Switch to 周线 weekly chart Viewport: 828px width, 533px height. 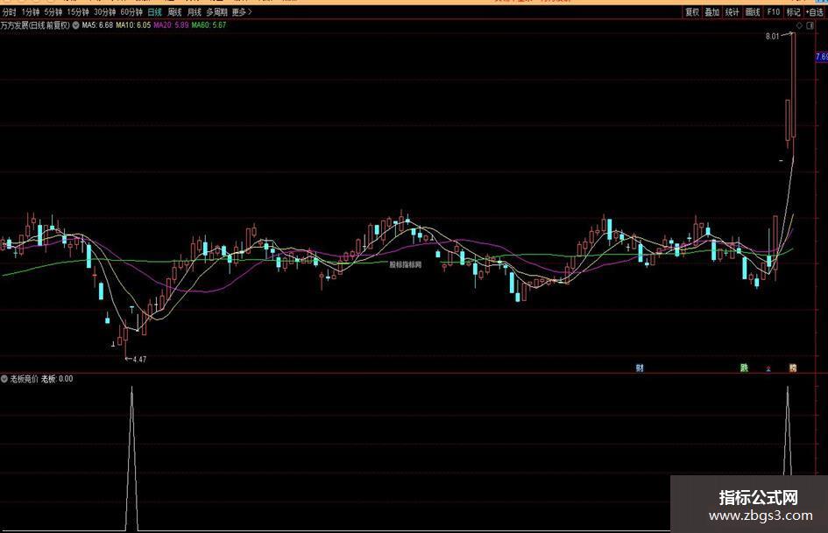click(174, 11)
